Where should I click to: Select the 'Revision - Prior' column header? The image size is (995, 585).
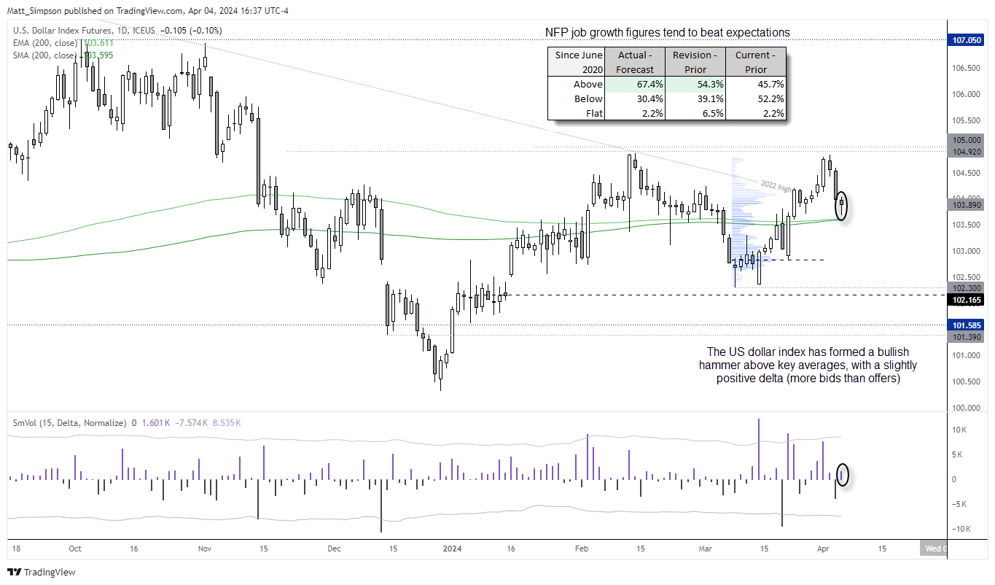tap(695, 62)
